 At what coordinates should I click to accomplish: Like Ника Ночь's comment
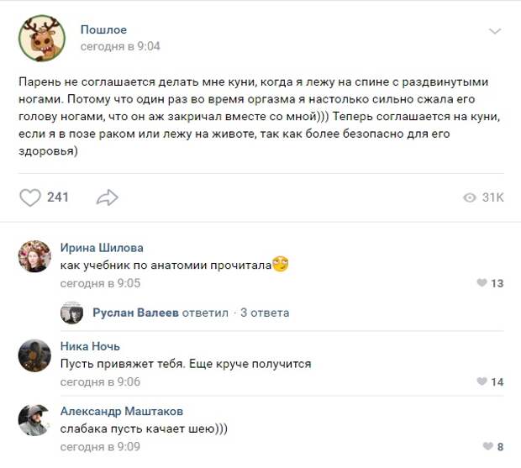pos(482,382)
